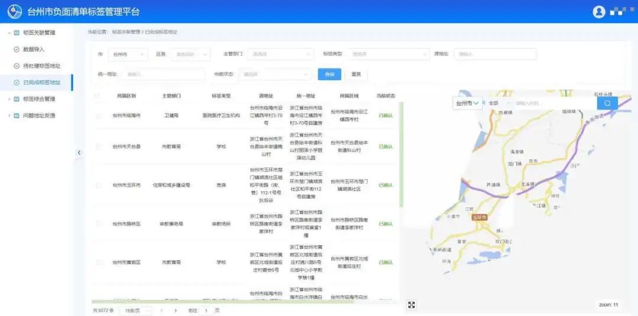Click the 标签关联管理 folder icon
638x316 pixels.
click(17, 33)
